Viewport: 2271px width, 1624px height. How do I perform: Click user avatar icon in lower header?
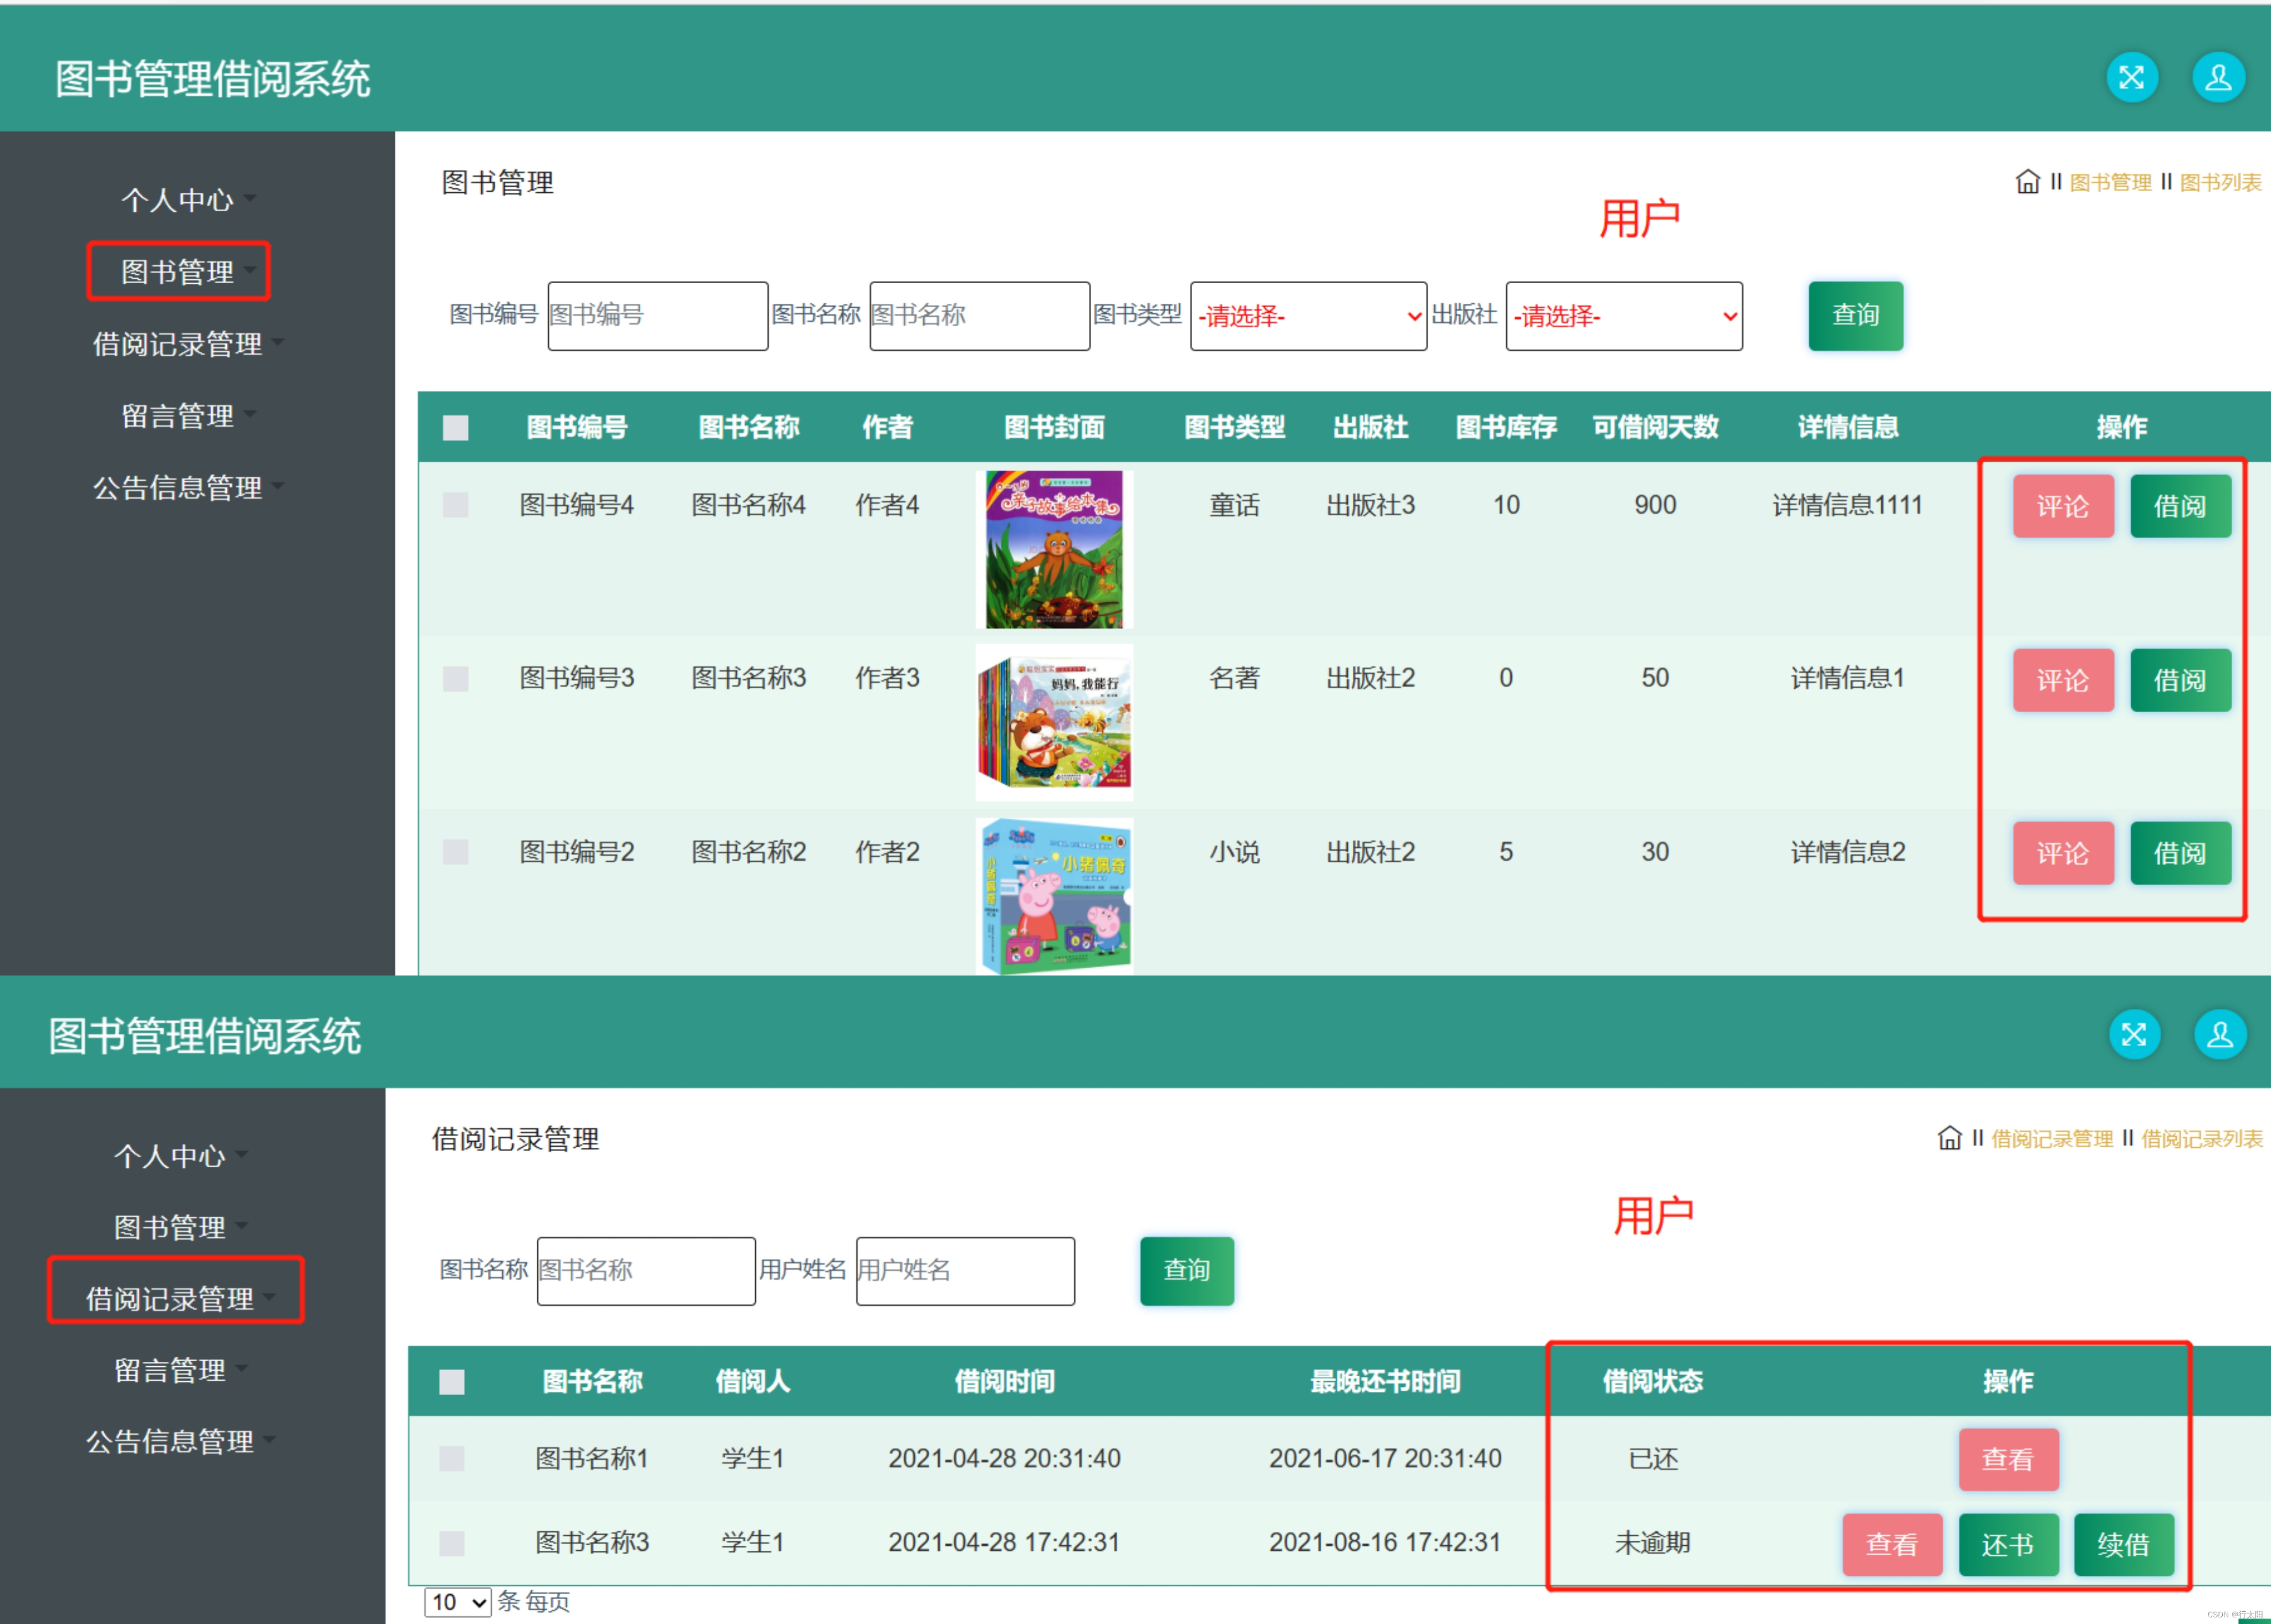[2220, 1034]
